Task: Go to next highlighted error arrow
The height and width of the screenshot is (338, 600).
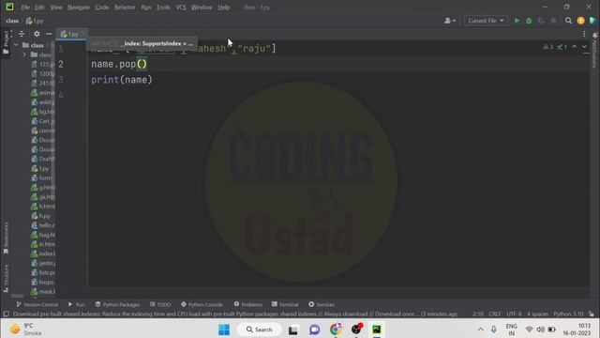Action: 584,47
